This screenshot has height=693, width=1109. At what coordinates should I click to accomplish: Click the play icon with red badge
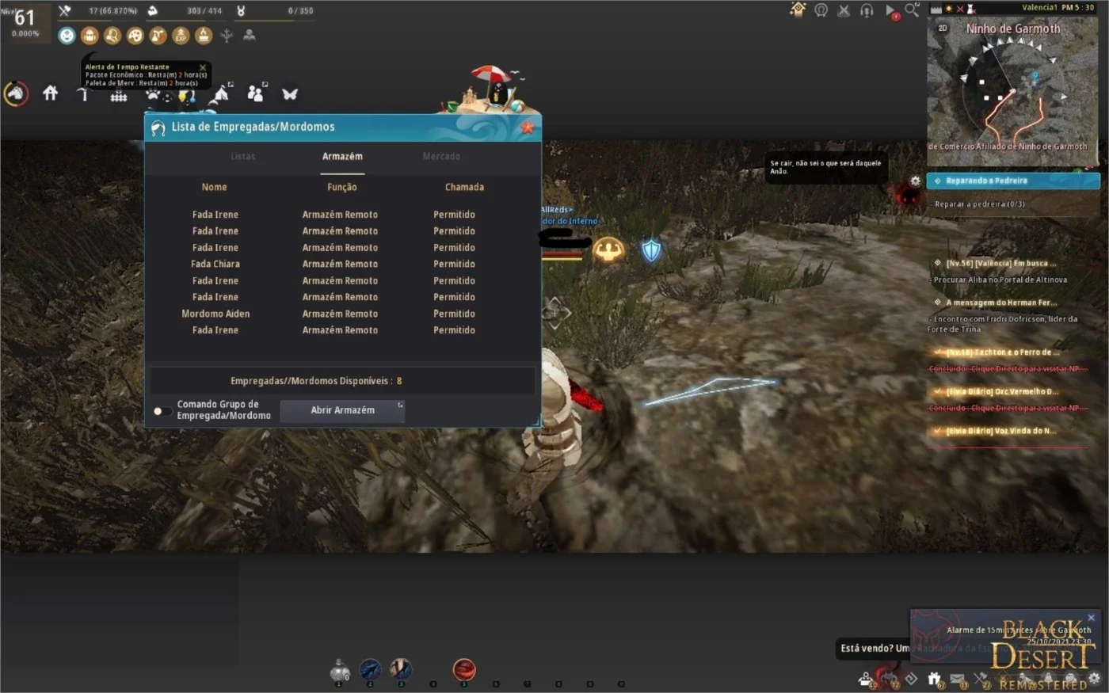pyautogui.click(x=890, y=11)
